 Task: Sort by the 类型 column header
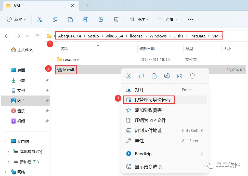point(189,49)
